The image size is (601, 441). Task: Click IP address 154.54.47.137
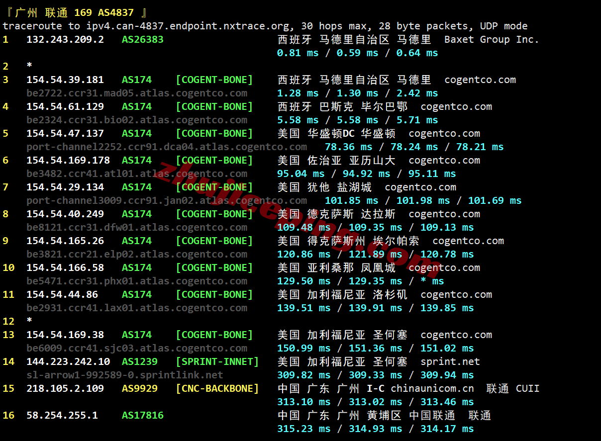coord(65,133)
